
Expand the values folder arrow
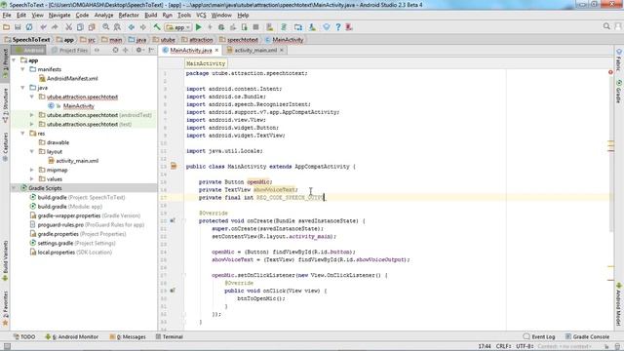click(x=32, y=179)
